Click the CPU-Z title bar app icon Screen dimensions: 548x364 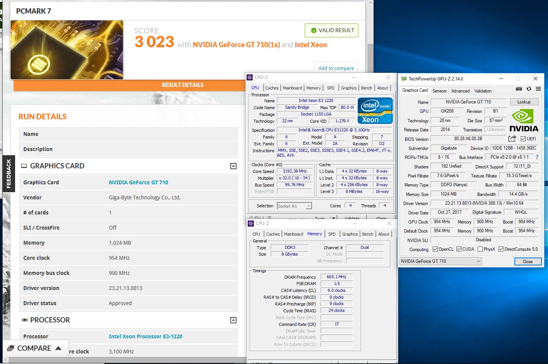point(250,77)
